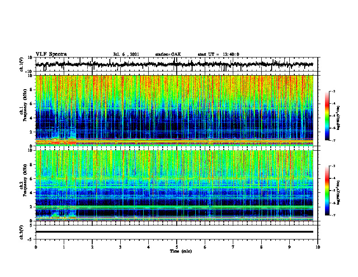Click the thick black ch.3 voltage trace
The width and height of the screenshot is (358, 277).
click(x=174, y=232)
